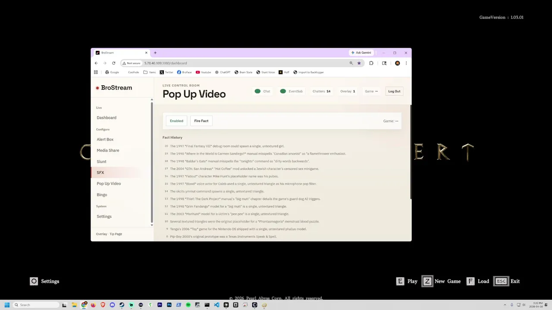
Task: Open Spotify from the taskbar
Action: pyautogui.click(x=188, y=305)
